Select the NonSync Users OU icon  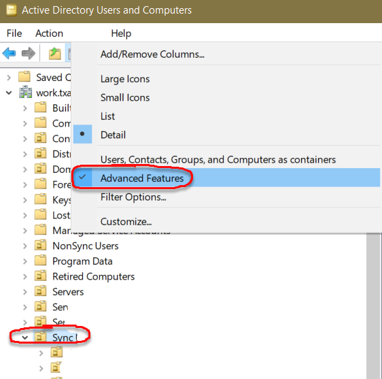coord(40,245)
